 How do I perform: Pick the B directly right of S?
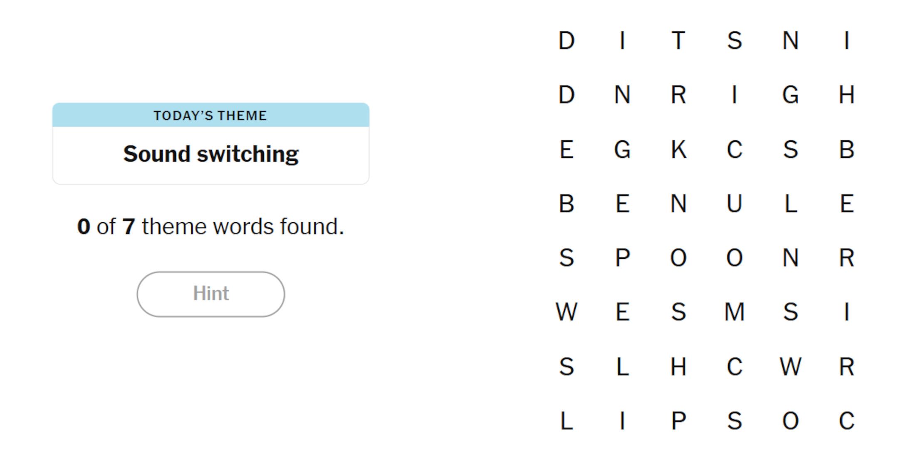pos(846,149)
